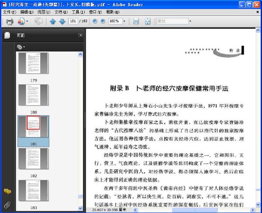This screenshot has height=213, width=262.
Task: Open the 编辑 (Edit) menu
Action: click(x=27, y=12)
